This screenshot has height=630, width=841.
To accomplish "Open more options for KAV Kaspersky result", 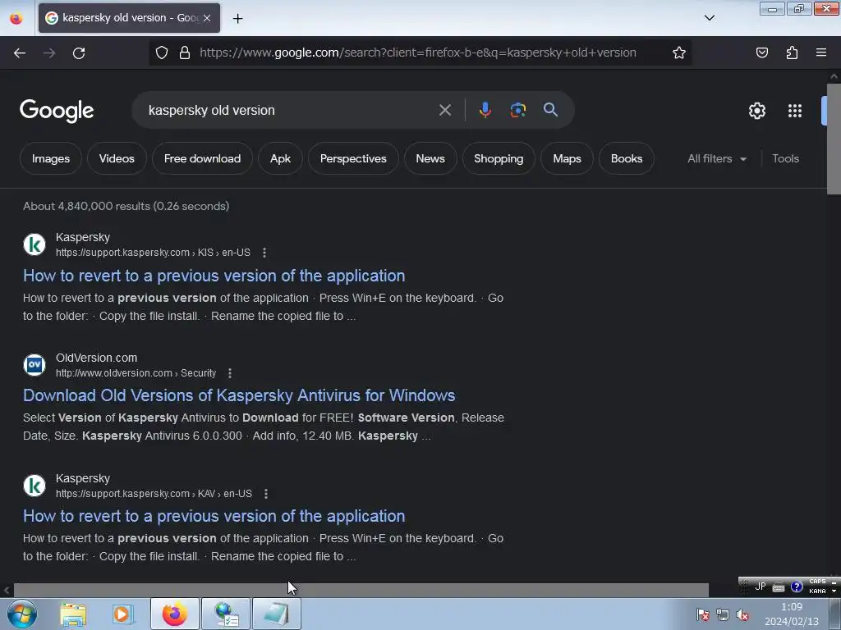I will pyautogui.click(x=266, y=493).
